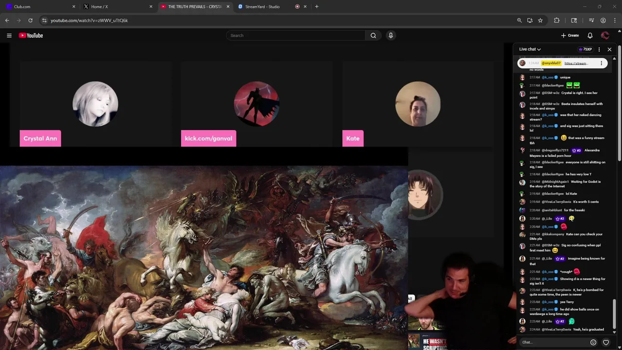Open the YouTube hamburger guide menu
Viewport: 622px width, 350px height.
tap(9, 35)
